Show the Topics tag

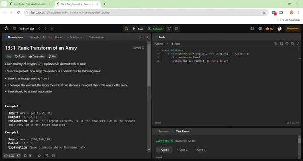(x=20, y=56)
